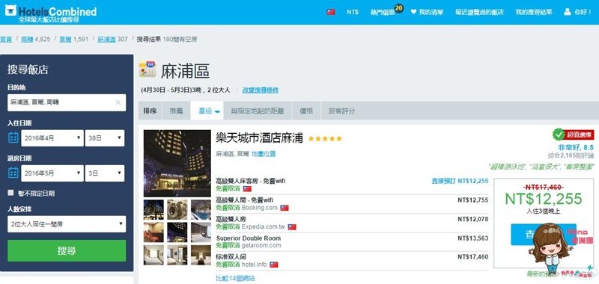Open the hot deals badge showing 20
Viewport: 599px width, 284px height.
point(399,8)
